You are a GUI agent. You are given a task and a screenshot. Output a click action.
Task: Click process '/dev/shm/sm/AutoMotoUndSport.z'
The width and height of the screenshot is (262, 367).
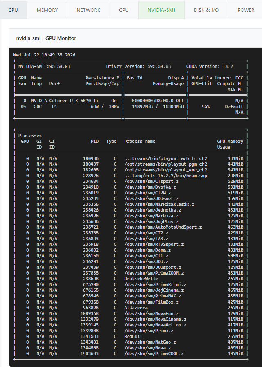[163, 227]
